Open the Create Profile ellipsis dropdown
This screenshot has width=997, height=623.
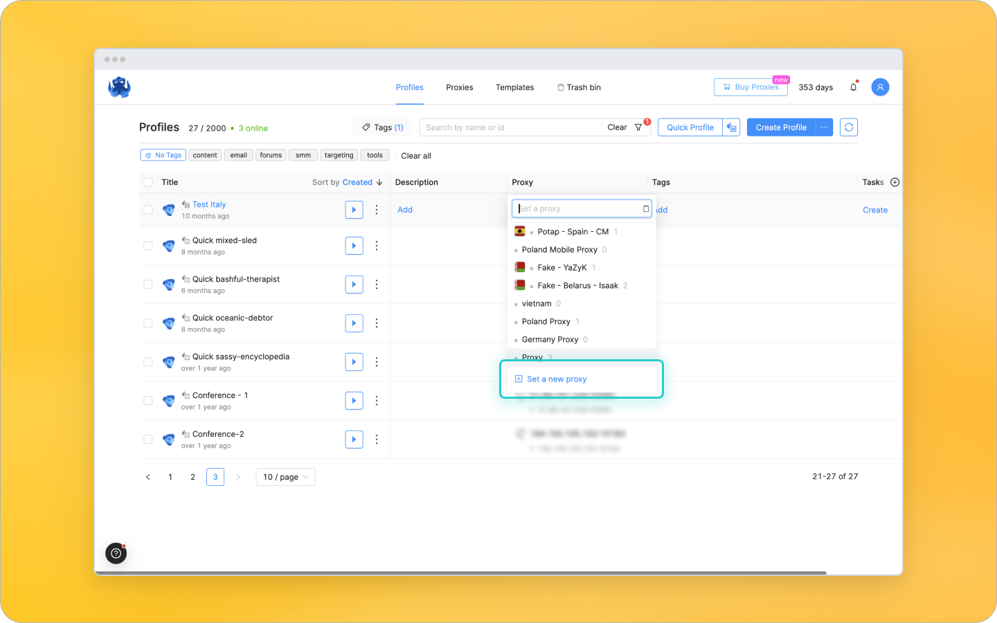pyautogui.click(x=824, y=127)
